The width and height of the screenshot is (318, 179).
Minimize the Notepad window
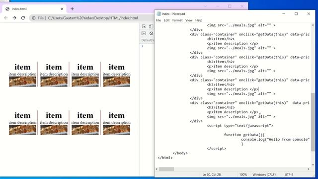click(x=284, y=13)
